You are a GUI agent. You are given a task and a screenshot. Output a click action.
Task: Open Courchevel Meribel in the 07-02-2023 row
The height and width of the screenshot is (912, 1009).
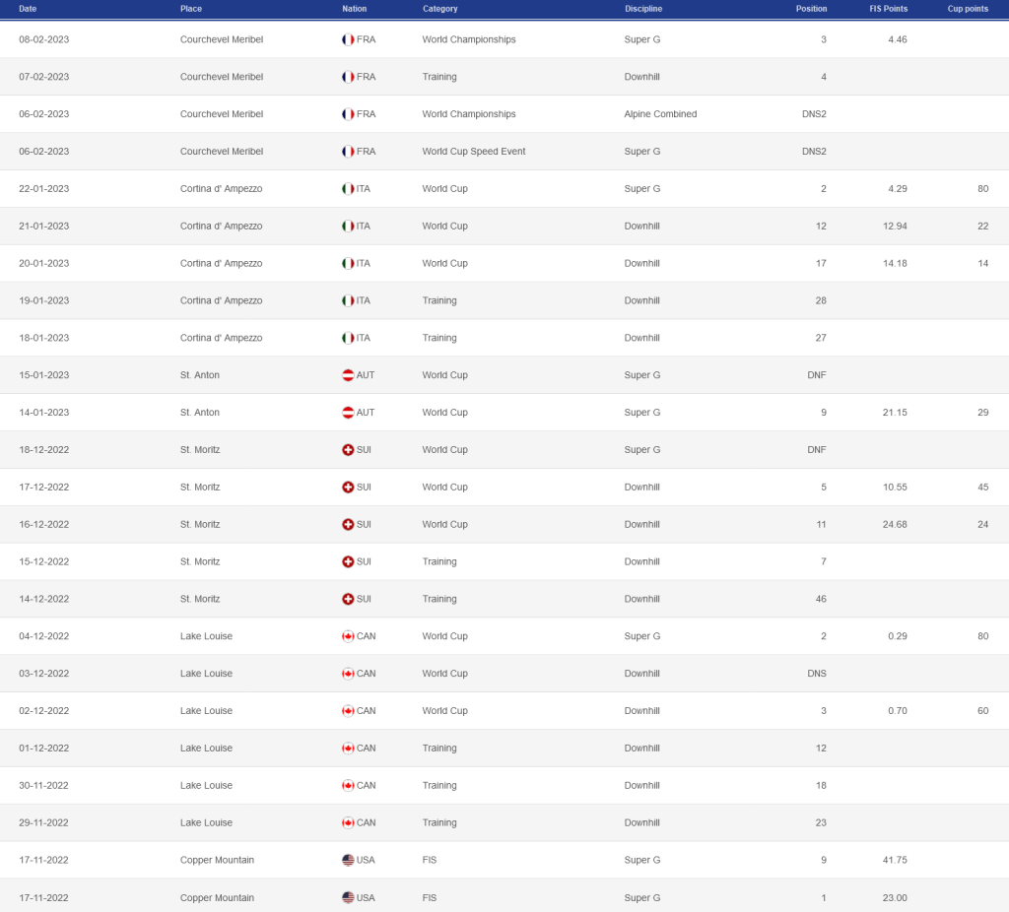[x=222, y=77]
